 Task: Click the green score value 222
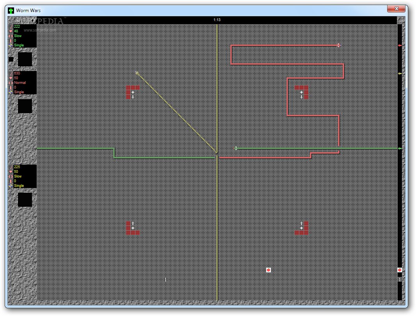tap(17, 27)
